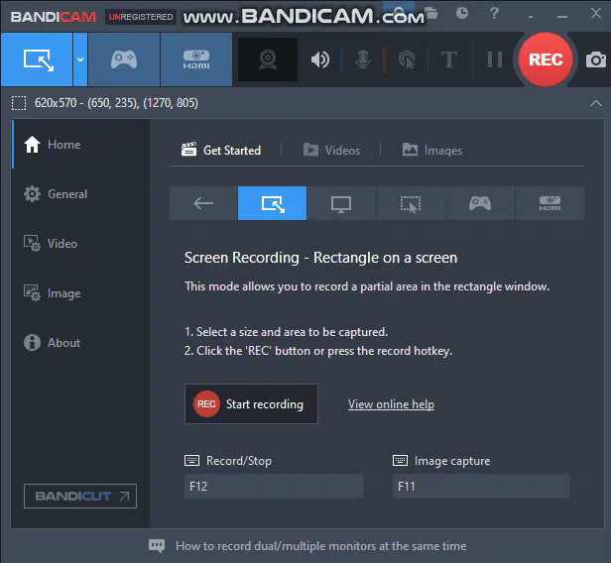Toggle the webcam overlay button
611x563 pixels.
[x=268, y=59]
